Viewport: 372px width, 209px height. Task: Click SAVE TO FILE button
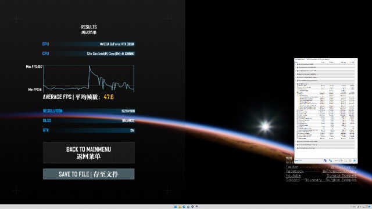[89, 174]
